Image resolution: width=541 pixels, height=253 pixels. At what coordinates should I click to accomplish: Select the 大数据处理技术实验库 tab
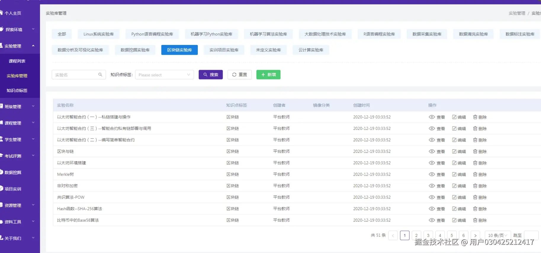[325, 34]
